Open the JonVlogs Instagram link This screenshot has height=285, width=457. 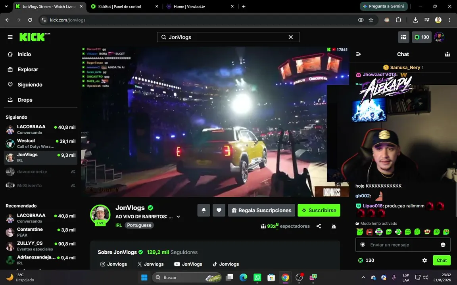114,264
